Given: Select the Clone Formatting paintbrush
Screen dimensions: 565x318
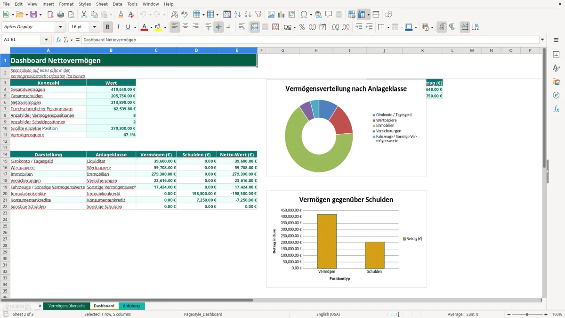Looking at the screenshot, I should (x=121, y=15).
